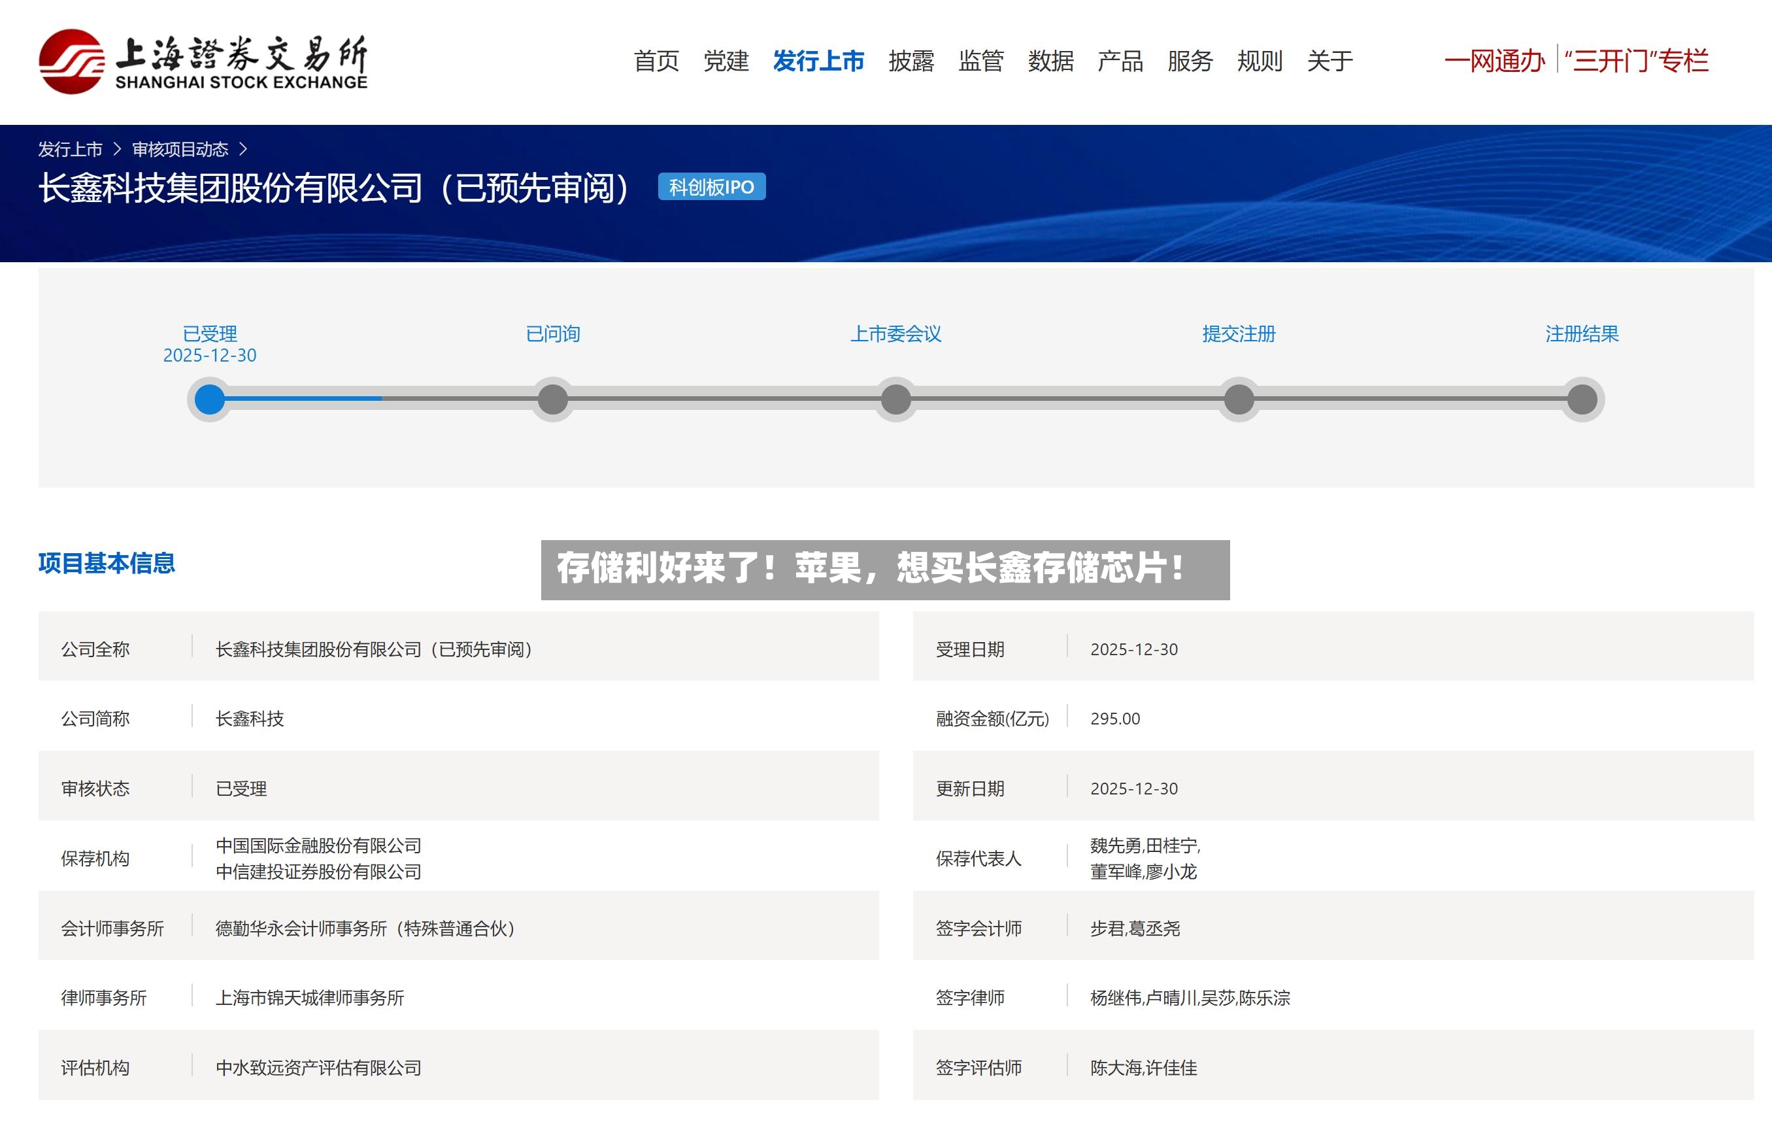Open the 首页 menu item
The width and height of the screenshot is (1772, 1141).
656,61
